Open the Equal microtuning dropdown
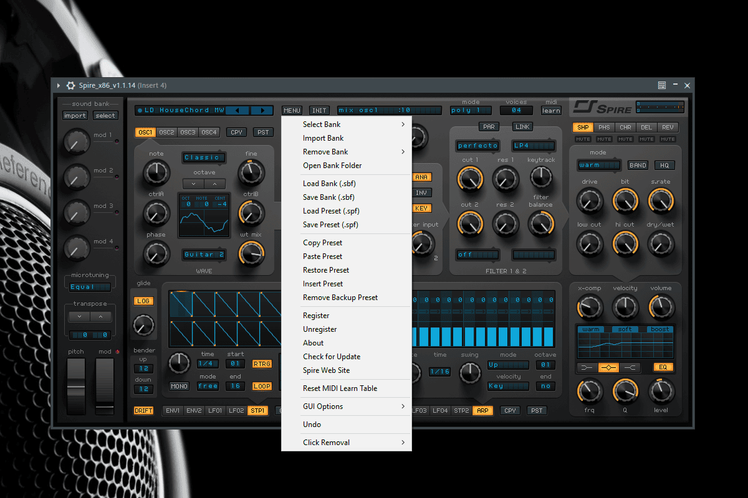Image resolution: width=748 pixels, height=498 pixels. click(x=90, y=287)
